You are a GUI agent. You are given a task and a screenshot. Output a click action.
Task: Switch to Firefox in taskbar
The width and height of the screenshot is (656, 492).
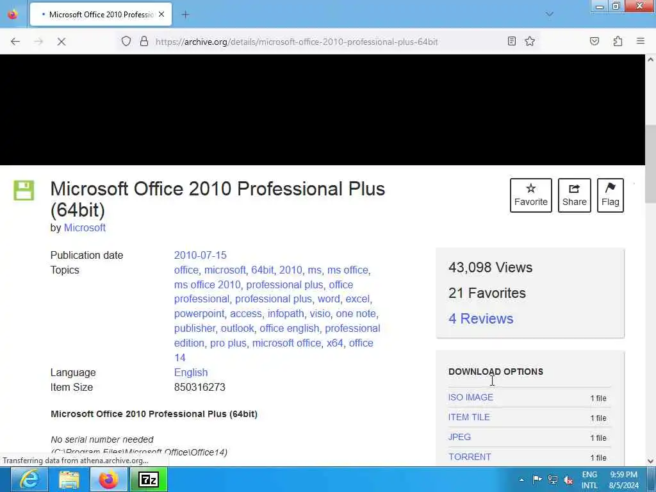[x=108, y=479]
